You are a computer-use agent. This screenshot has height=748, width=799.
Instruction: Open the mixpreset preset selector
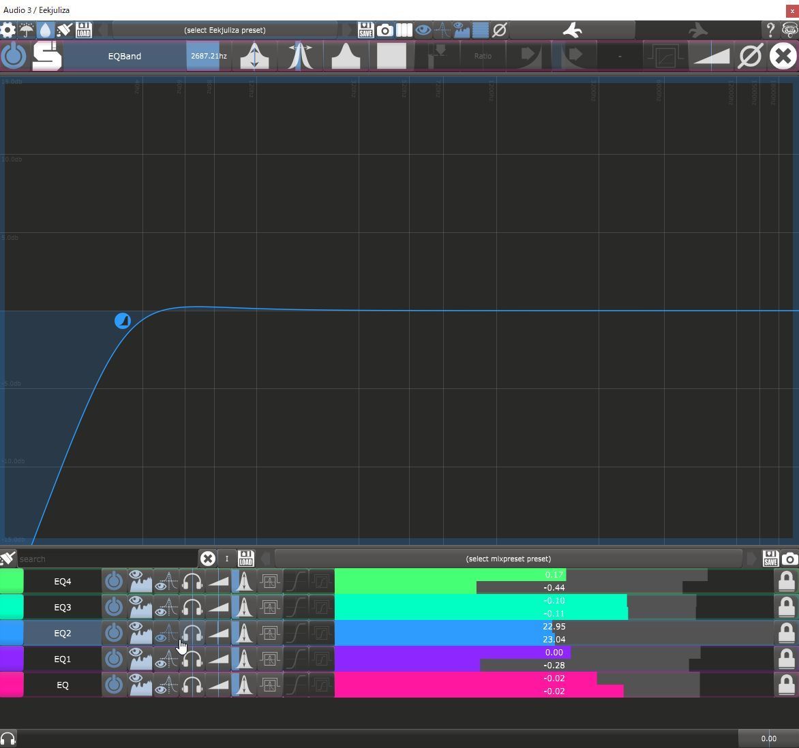click(508, 559)
